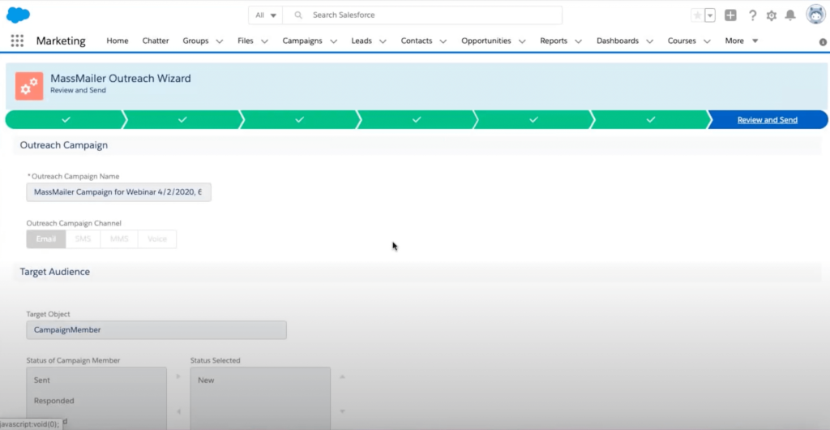Open the Favorites star icon
This screenshot has width=830, height=430.
697,15
